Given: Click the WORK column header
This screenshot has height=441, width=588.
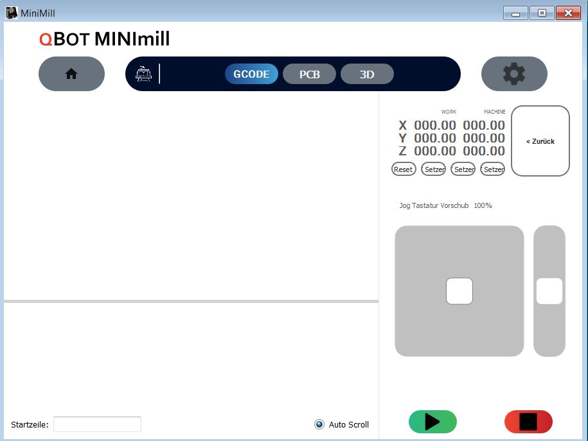Looking at the screenshot, I should [449, 112].
